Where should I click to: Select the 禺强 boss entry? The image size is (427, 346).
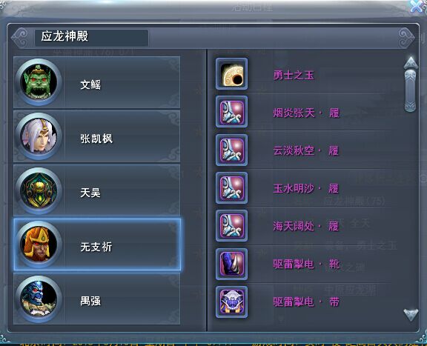[97, 299]
